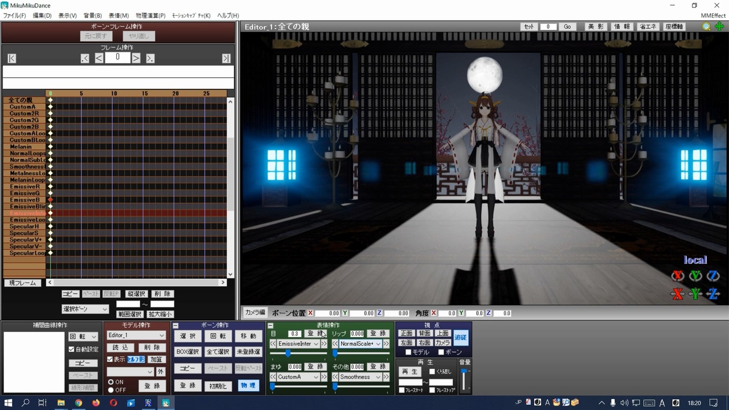Click the green move-arrows icon in viewport
The image size is (729, 410).
pyautogui.click(x=720, y=27)
